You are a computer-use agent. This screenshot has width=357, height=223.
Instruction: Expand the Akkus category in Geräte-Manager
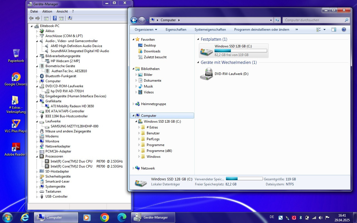37,31
